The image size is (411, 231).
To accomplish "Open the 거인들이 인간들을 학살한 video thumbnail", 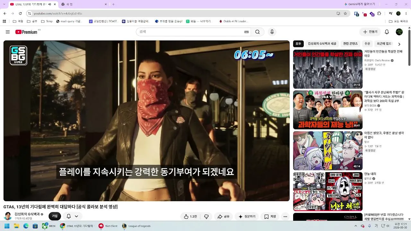I will point(328,69).
